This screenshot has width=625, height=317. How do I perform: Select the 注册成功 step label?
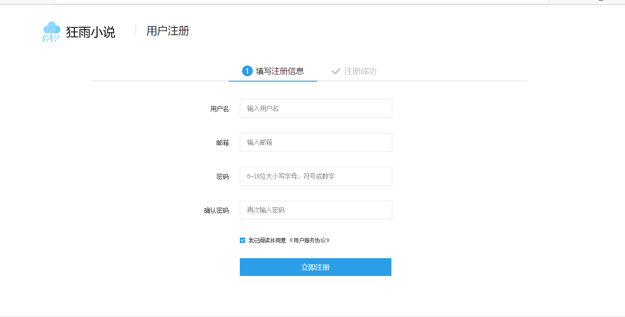pos(359,70)
